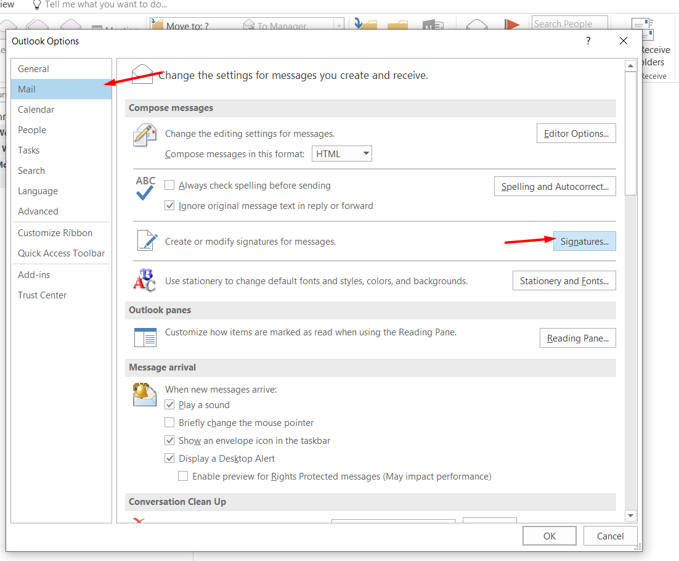The image size is (679, 561).
Task: Click the Tell me lightbulb icon
Action: tap(37, 5)
